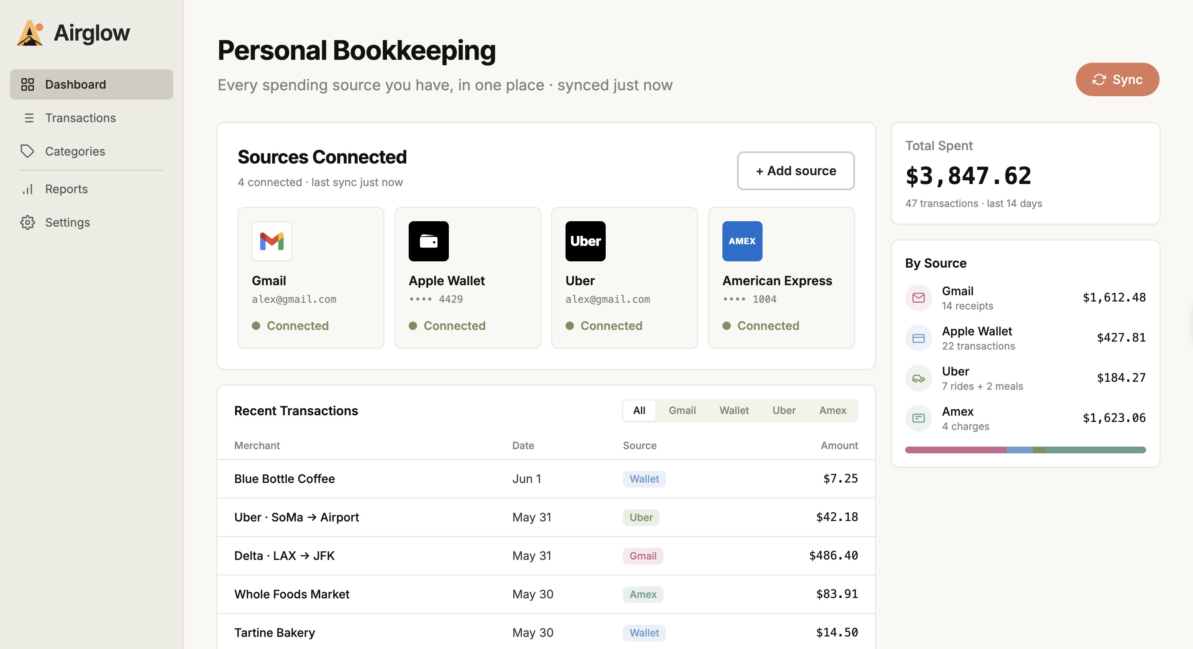This screenshot has width=1193, height=649.
Task: Switch to the Uber filter tab
Action: [783, 410]
